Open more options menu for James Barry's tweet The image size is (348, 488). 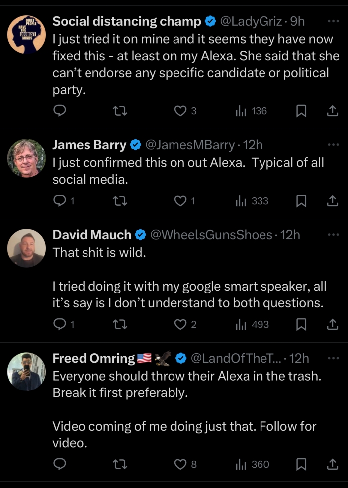[x=332, y=145]
